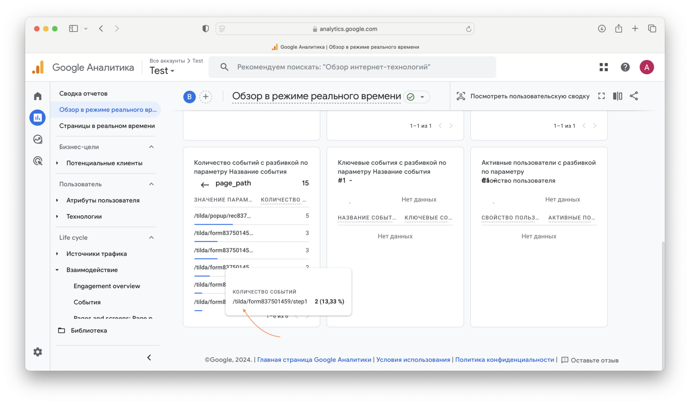Click the privacy shield icon
The height and width of the screenshot is (404, 690).
pos(206,28)
